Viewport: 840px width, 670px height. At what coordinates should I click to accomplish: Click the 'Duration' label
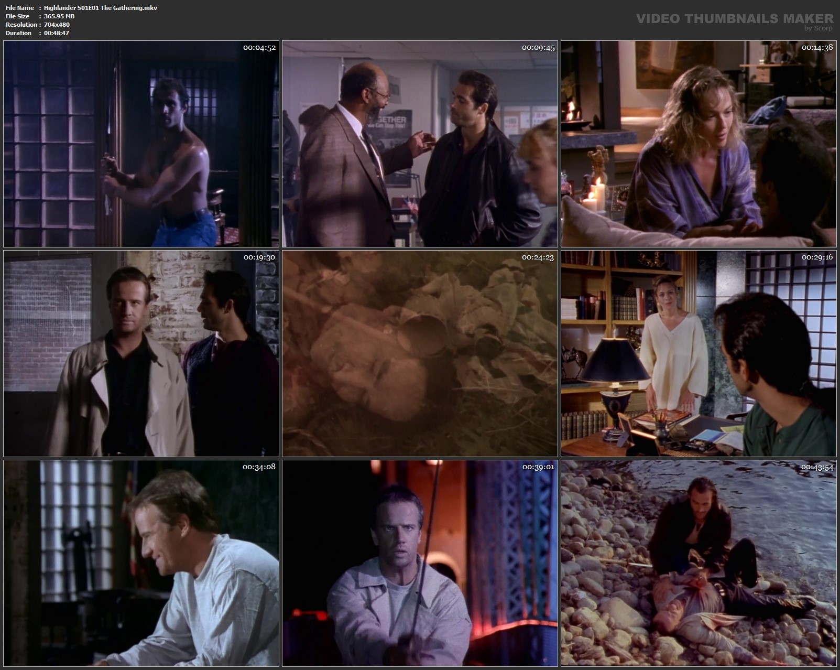click(x=18, y=33)
